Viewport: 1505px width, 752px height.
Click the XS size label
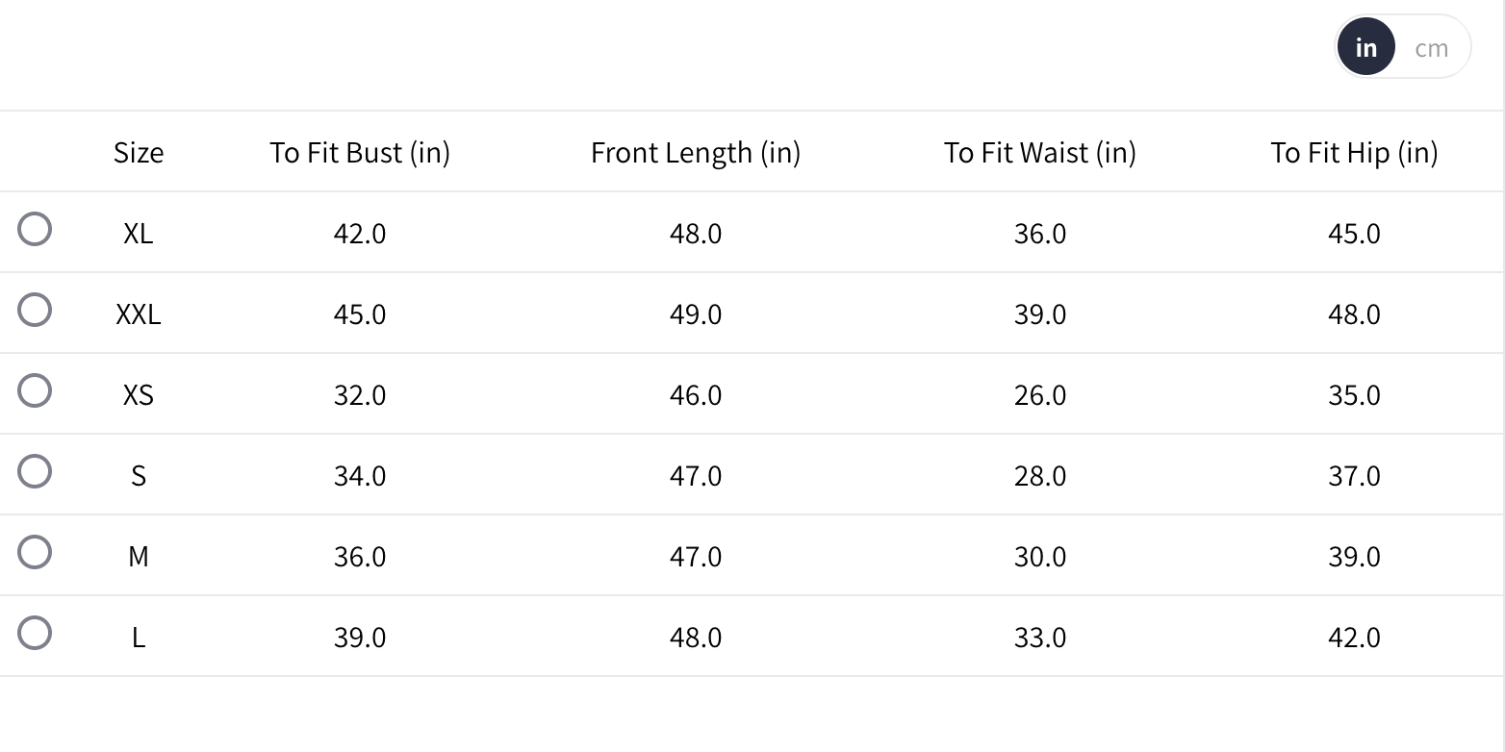(x=139, y=395)
